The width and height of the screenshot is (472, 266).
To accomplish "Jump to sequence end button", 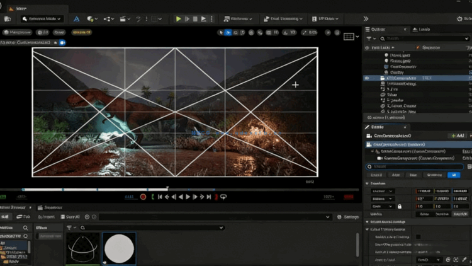I will tap(208, 197).
